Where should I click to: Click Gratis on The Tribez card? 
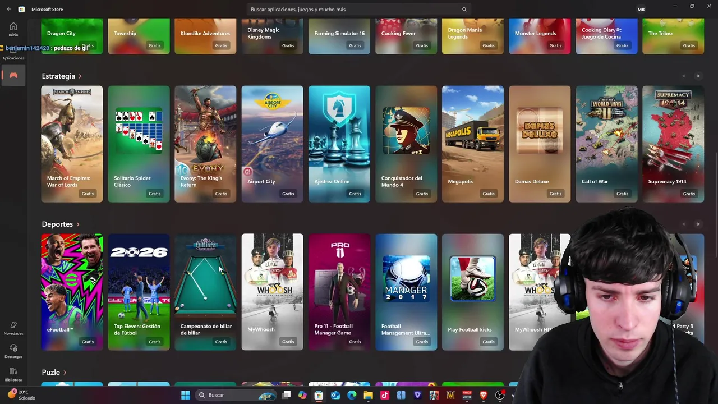(689, 45)
